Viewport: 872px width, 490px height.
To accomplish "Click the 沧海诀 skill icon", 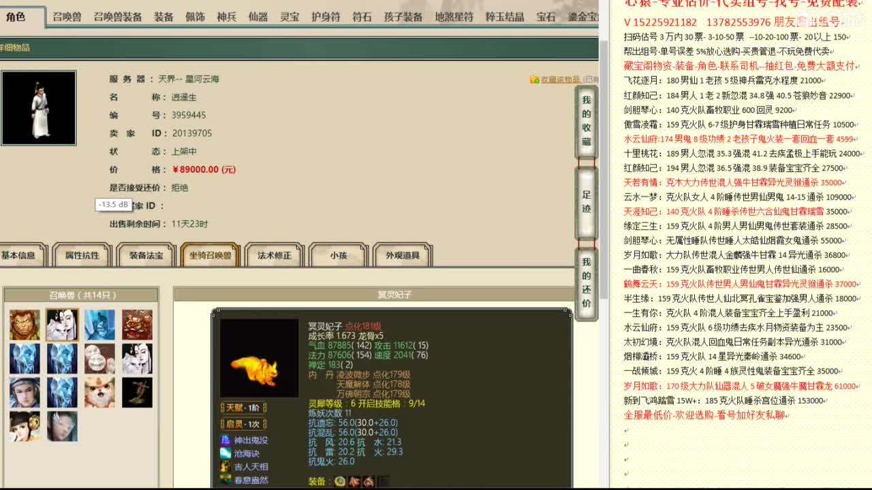I will (x=226, y=453).
